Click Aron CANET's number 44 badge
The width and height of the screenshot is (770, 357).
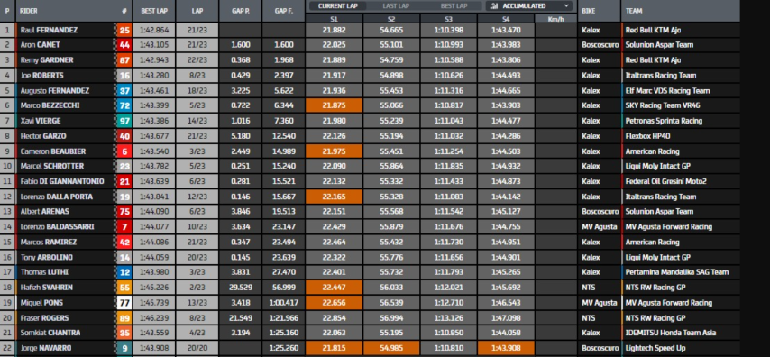pyautogui.click(x=124, y=45)
